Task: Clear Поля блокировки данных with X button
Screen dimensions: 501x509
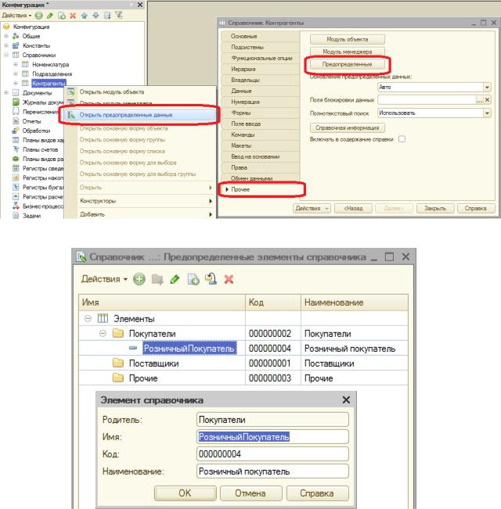Action: tap(487, 100)
